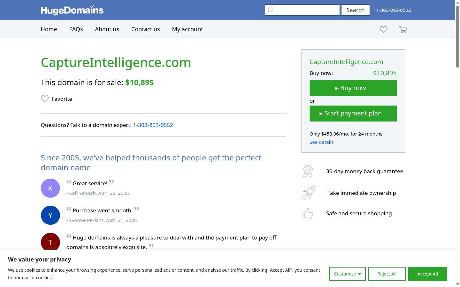This screenshot has height=287, width=460.
Task: Open My account in navigation
Action: click(x=188, y=29)
